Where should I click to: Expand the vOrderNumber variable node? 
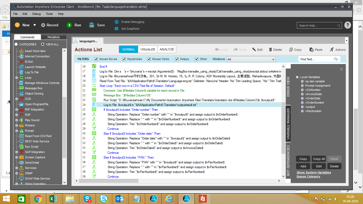coord(302,103)
